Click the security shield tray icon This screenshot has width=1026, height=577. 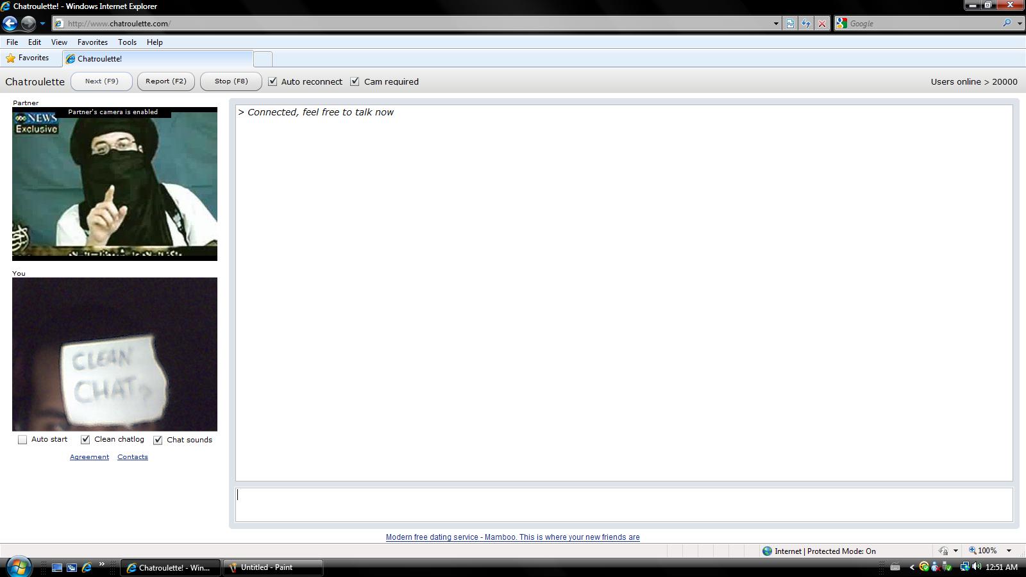(924, 567)
